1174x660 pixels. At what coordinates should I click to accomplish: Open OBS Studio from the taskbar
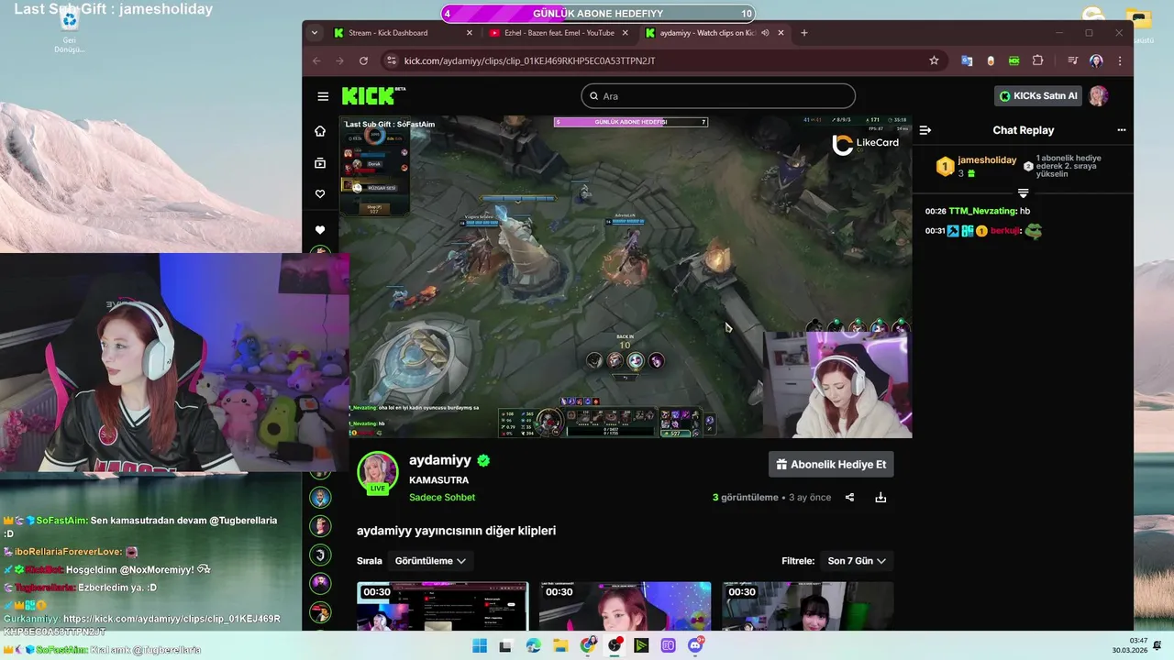click(615, 645)
